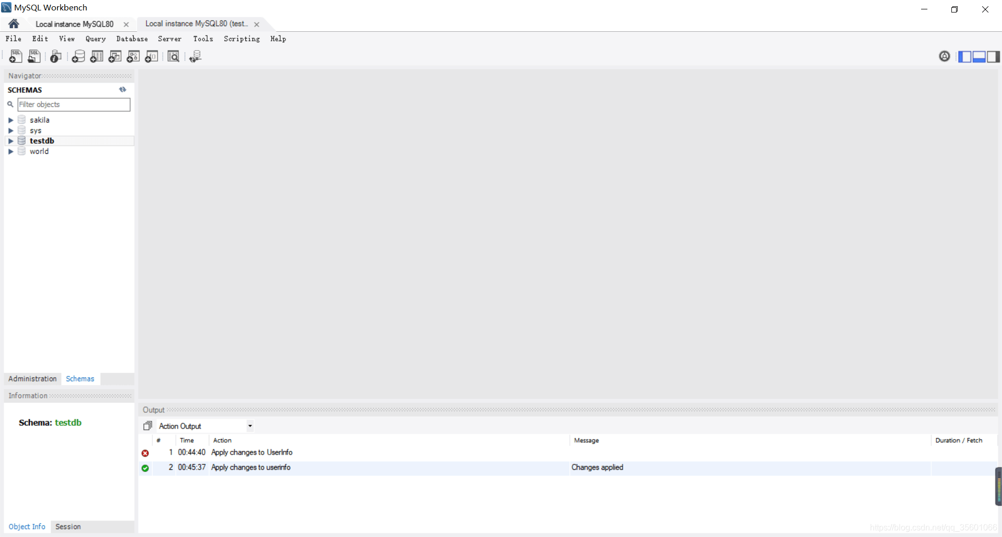Select the sys schema name
Viewport: 1002px width, 537px height.
pos(35,130)
